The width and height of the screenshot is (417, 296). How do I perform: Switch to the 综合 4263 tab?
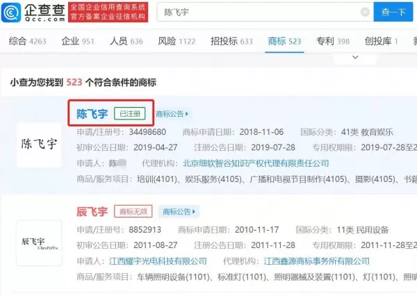coord(27,41)
